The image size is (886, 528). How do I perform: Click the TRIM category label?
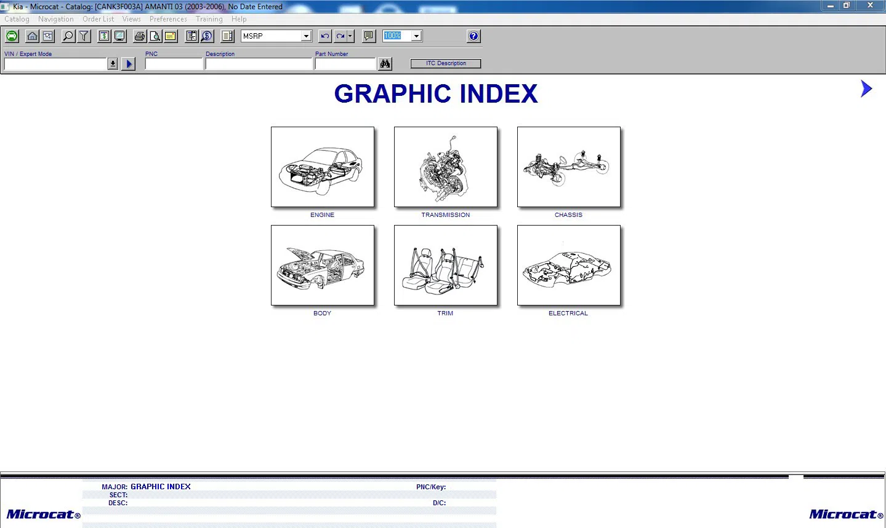445,313
